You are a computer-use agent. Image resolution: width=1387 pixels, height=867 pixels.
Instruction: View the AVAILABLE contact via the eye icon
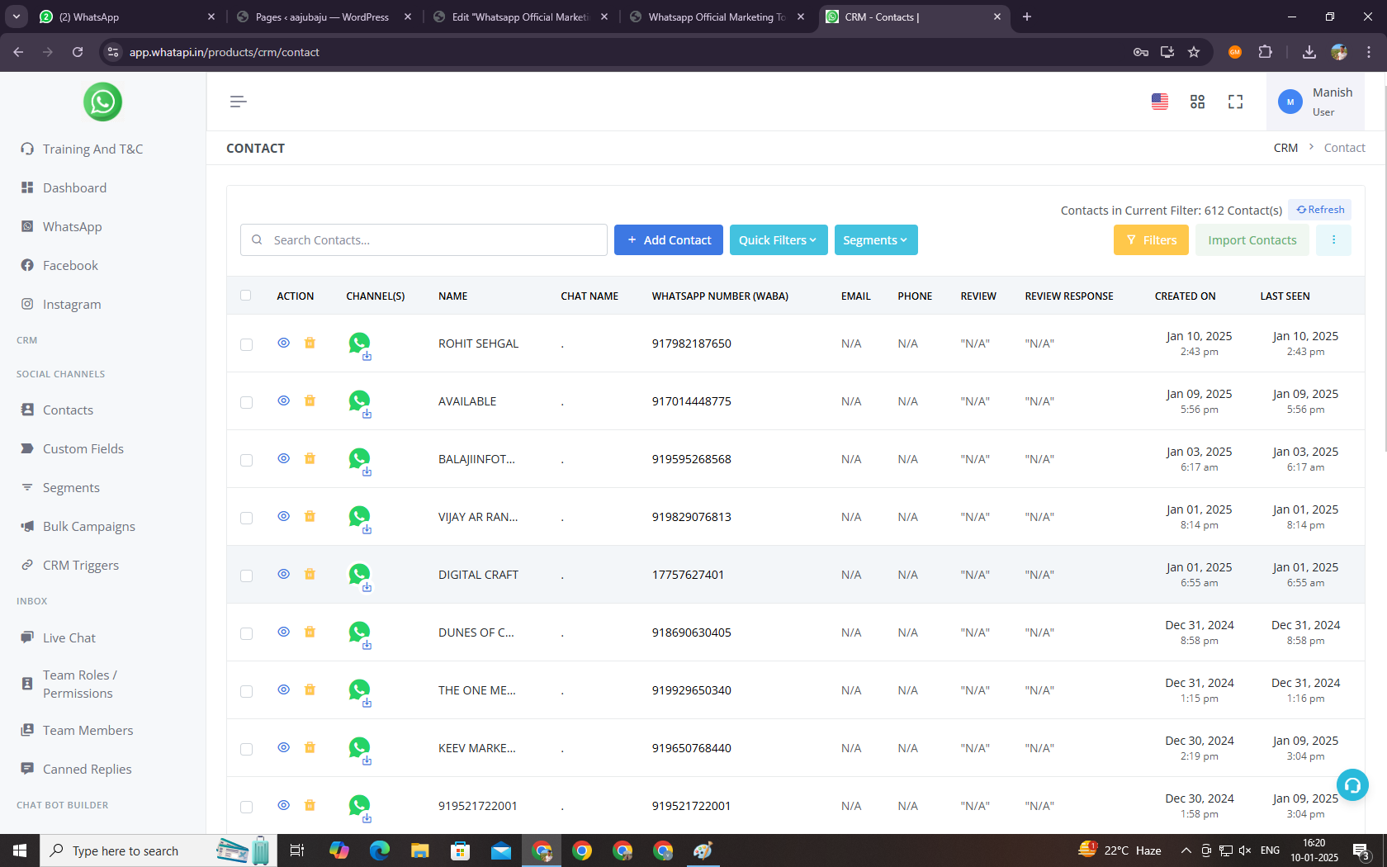[x=283, y=400]
